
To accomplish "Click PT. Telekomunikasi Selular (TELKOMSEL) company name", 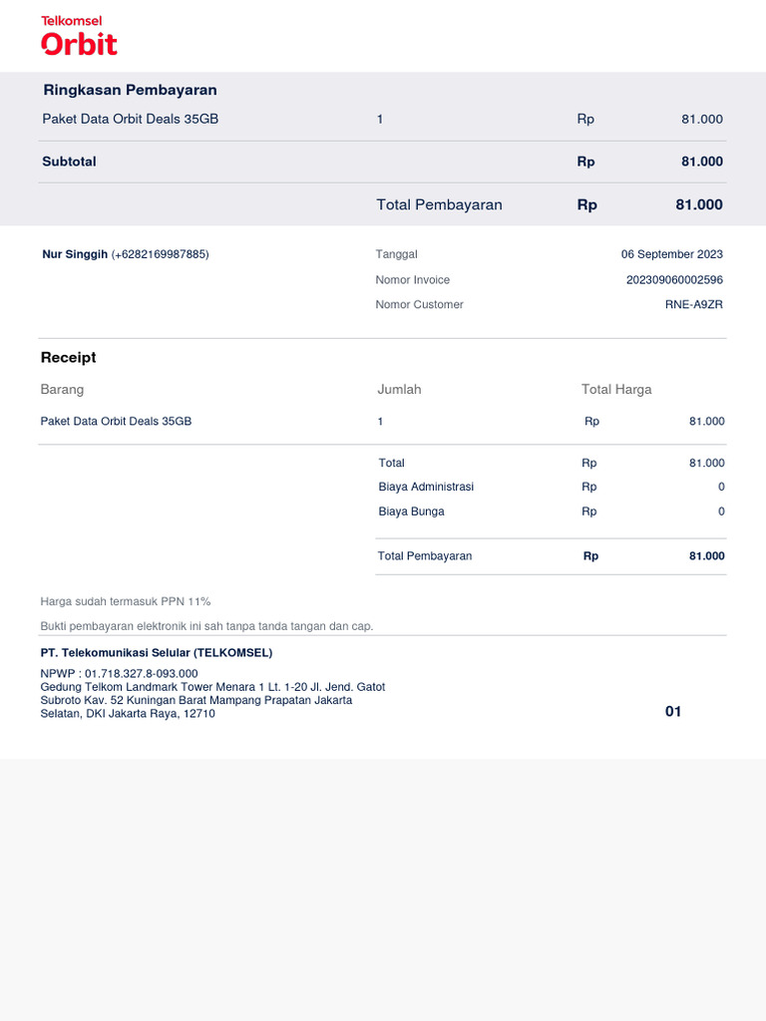I will coord(157,653).
